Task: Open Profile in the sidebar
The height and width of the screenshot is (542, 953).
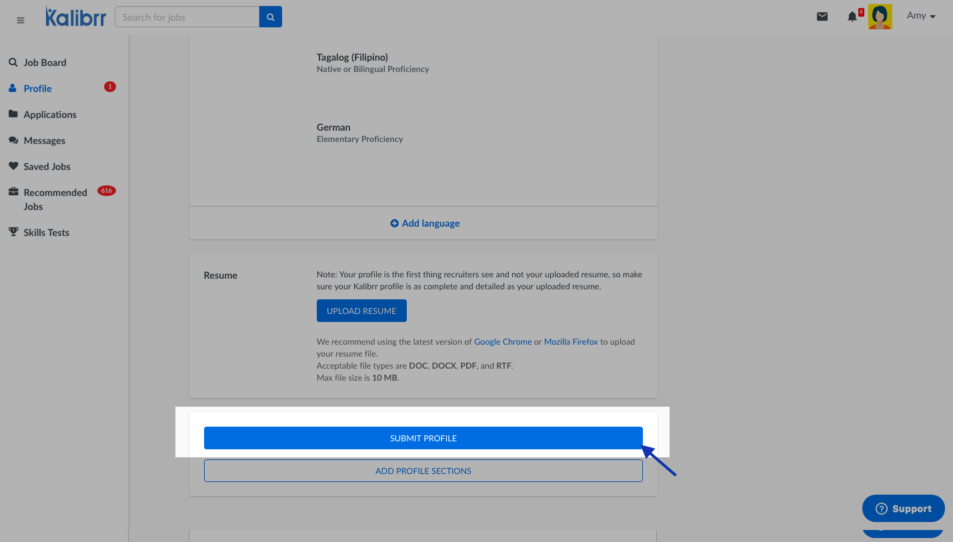Action: (x=37, y=89)
